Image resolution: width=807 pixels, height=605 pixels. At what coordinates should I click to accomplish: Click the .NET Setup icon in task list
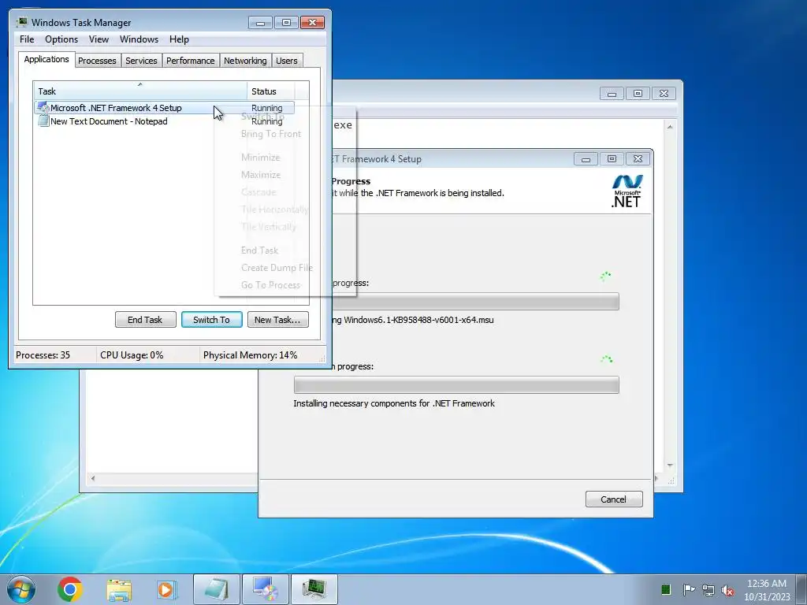[x=43, y=107]
